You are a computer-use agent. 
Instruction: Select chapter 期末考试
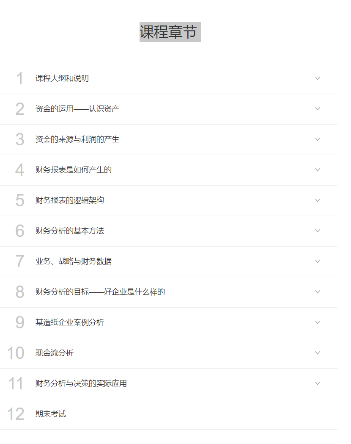pos(51,414)
